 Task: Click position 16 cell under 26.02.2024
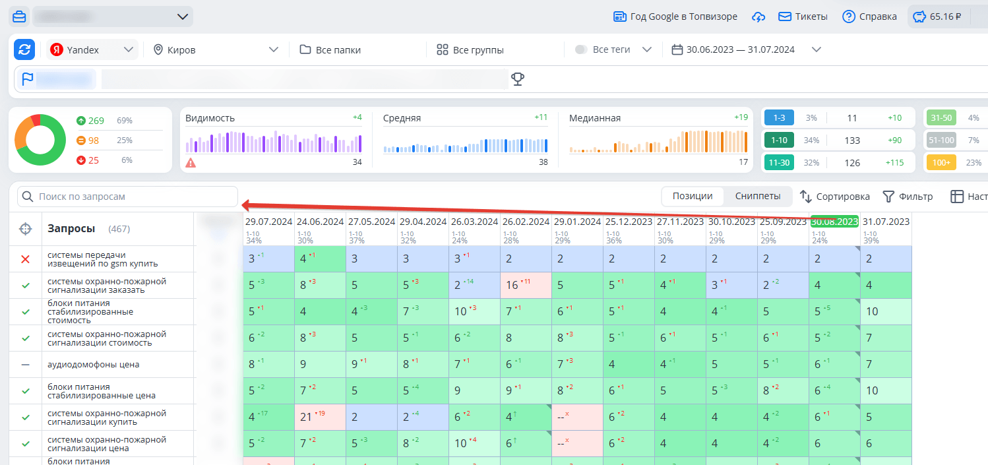tap(526, 286)
